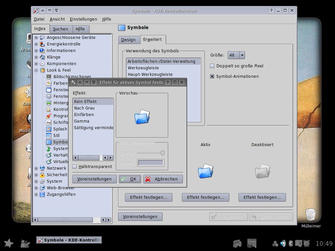The image size is (335, 251).
Task: Click the Farbe color swatch
Action: (150, 163)
